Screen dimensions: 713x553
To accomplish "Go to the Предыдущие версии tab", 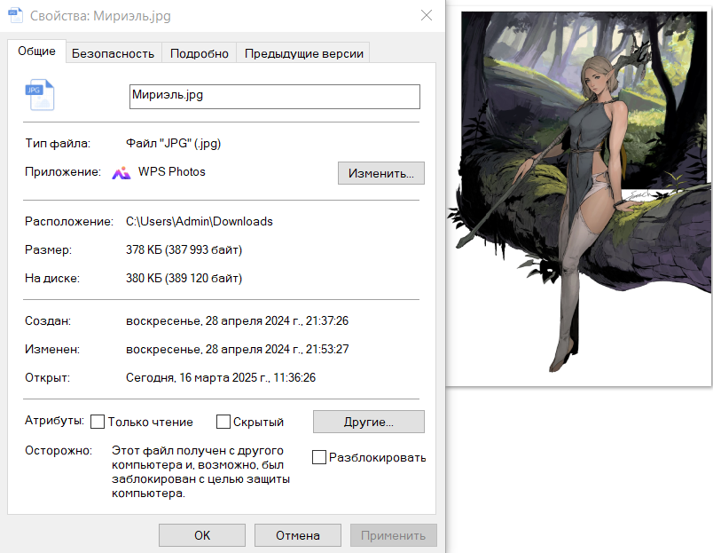I will (304, 53).
